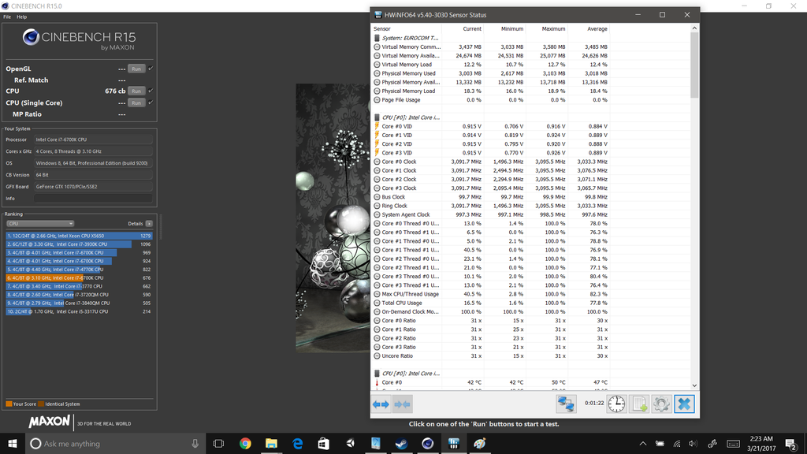Run the OpenGL benchmark test
This screenshot has width=807, height=454.
136,69
